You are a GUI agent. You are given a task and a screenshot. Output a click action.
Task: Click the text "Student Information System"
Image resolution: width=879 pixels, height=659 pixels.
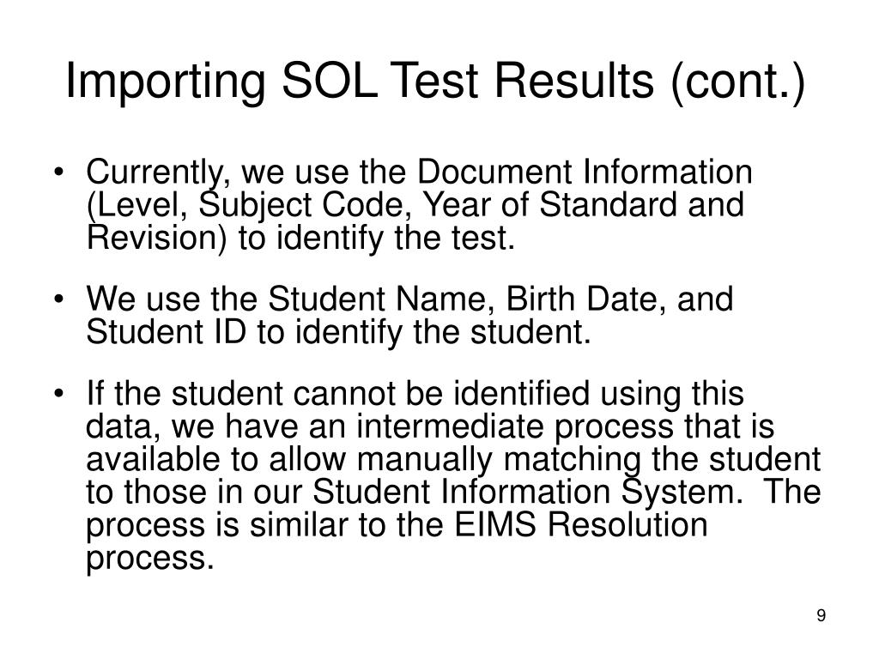(523, 493)
